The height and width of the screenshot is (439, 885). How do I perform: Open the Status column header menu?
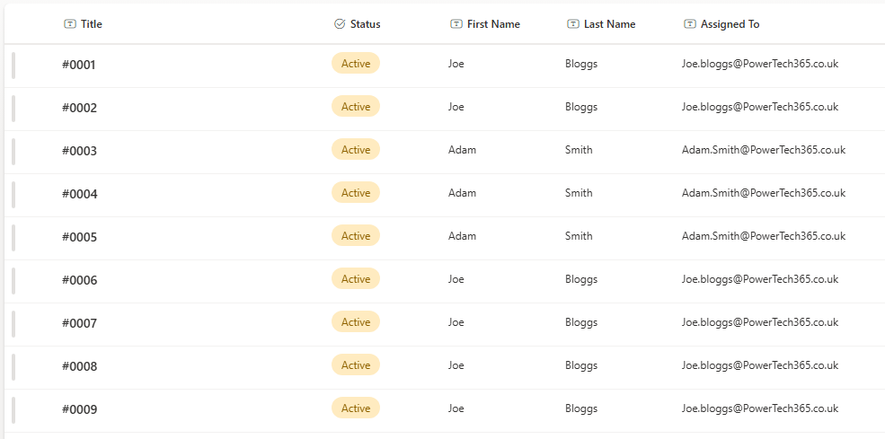point(365,24)
